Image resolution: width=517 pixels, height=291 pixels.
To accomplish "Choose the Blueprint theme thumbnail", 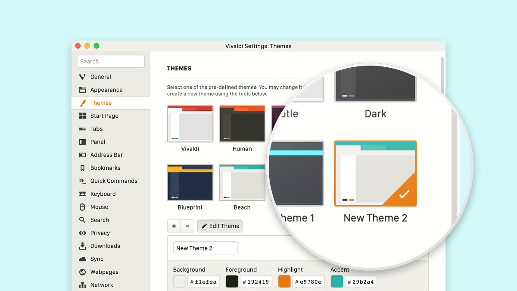I will 190,182.
